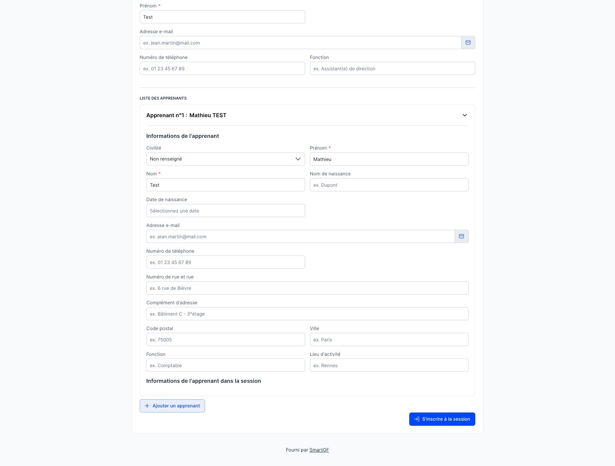615x466 pixels.
Task: Click the Complément d'adresse field
Action: point(307,314)
